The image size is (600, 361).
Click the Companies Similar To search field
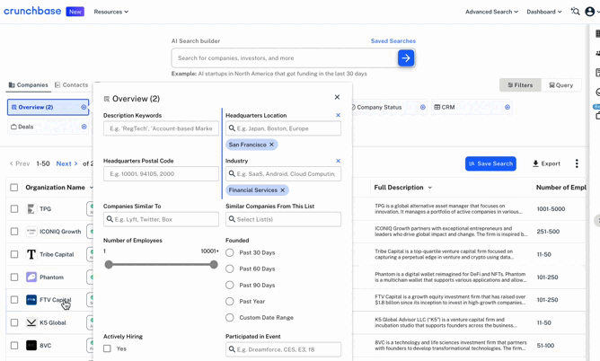click(161, 219)
